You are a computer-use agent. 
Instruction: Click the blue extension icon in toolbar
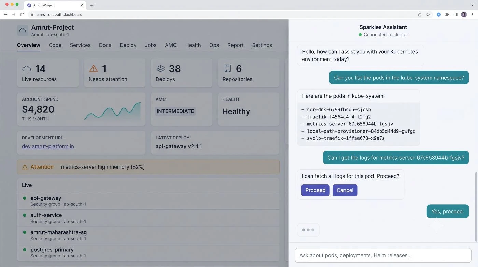point(439,15)
